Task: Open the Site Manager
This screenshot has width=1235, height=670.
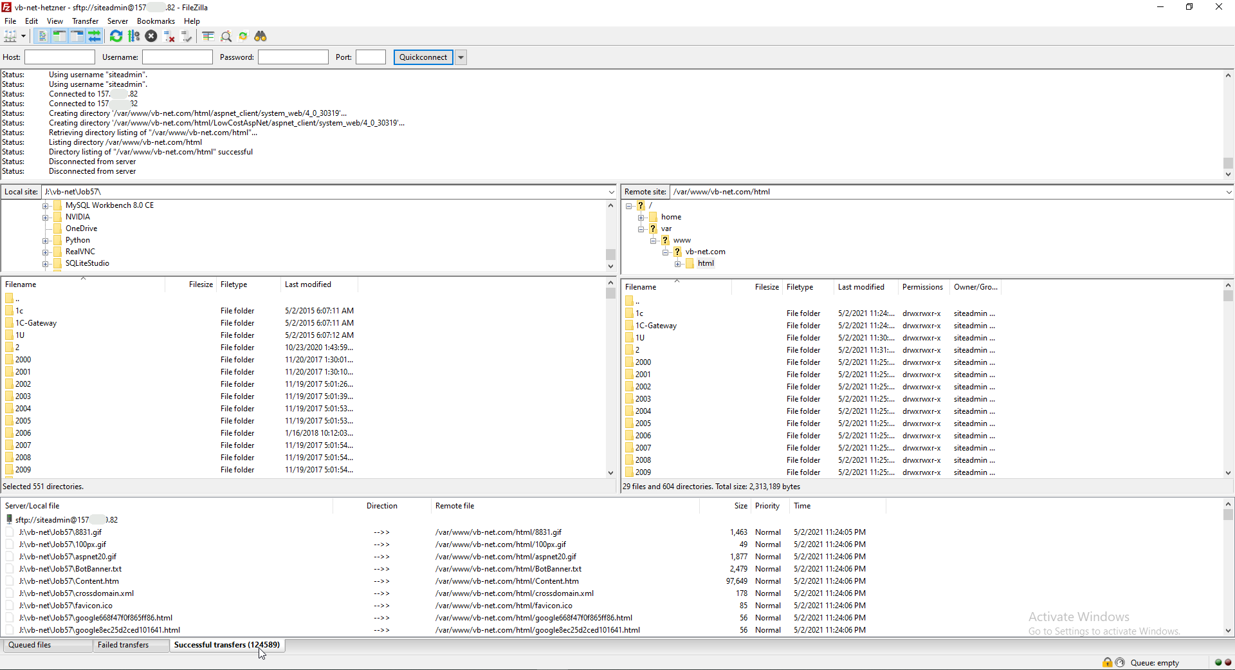Action: click(x=10, y=36)
